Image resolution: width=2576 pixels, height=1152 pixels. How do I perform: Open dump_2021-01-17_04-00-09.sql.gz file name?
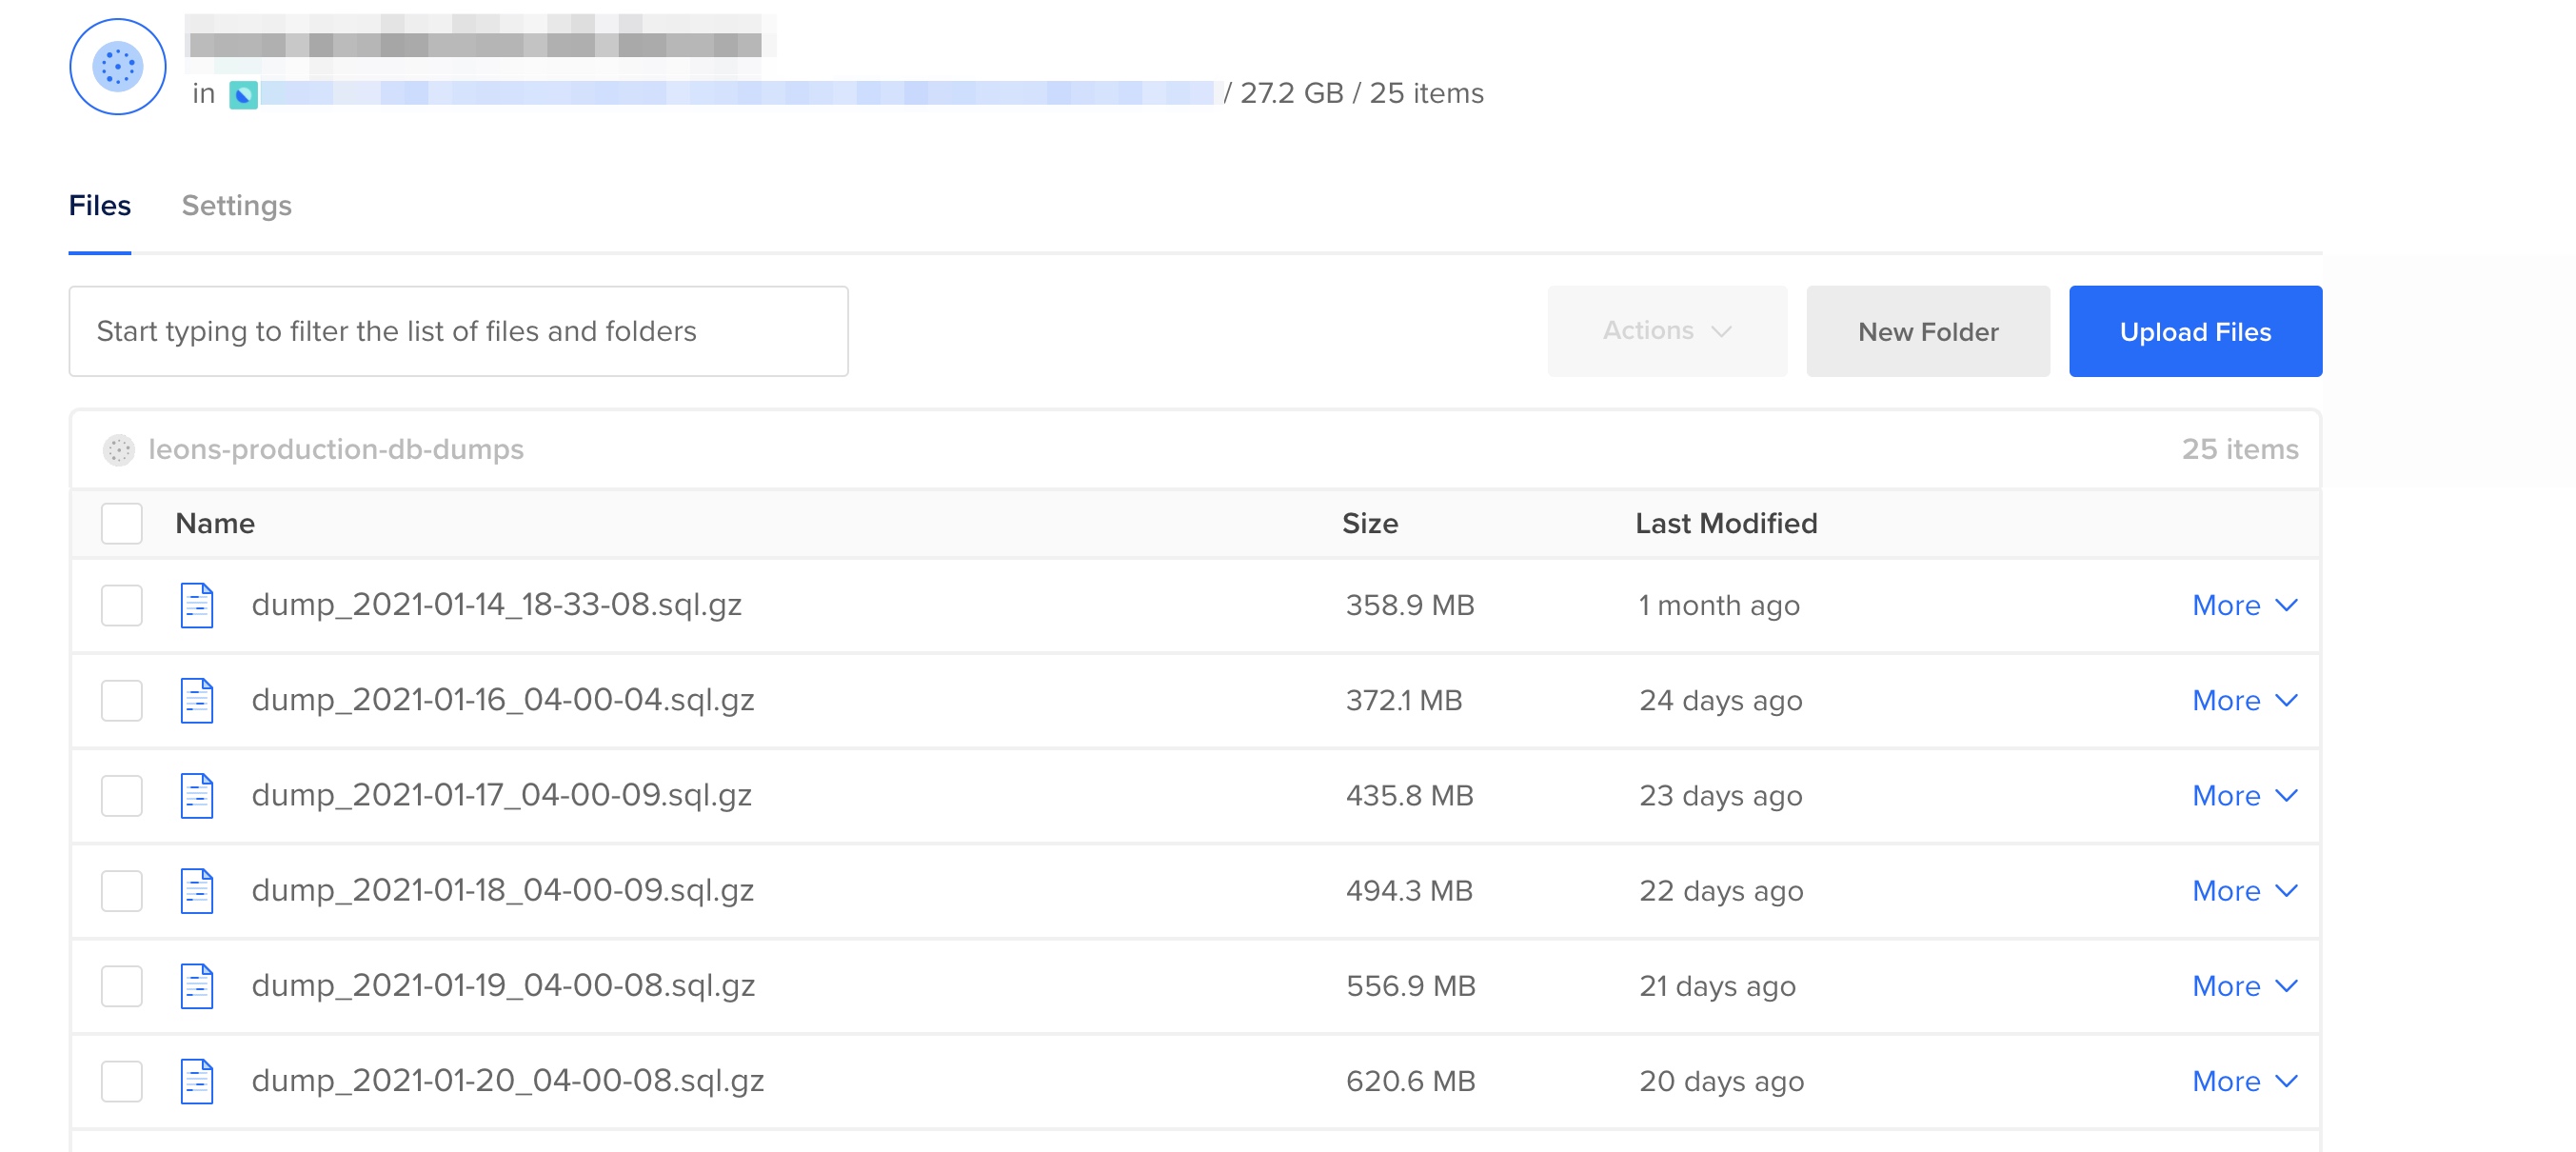point(501,795)
